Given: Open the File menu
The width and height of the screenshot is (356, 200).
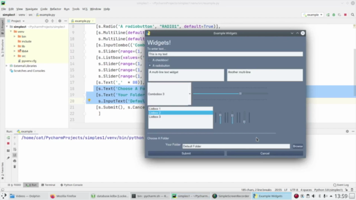Looking at the screenshot, I should click(3, 9).
